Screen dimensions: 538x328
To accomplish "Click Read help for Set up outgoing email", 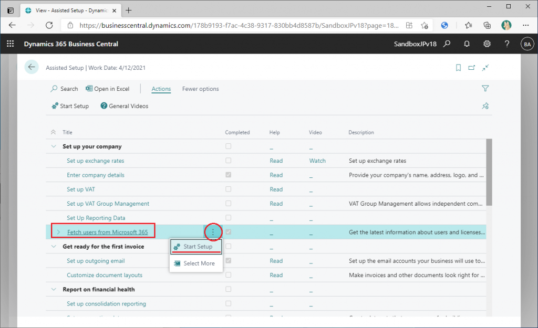I will (x=276, y=261).
